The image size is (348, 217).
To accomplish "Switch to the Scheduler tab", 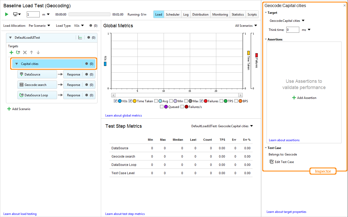I will pyautogui.click(x=172, y=14).
